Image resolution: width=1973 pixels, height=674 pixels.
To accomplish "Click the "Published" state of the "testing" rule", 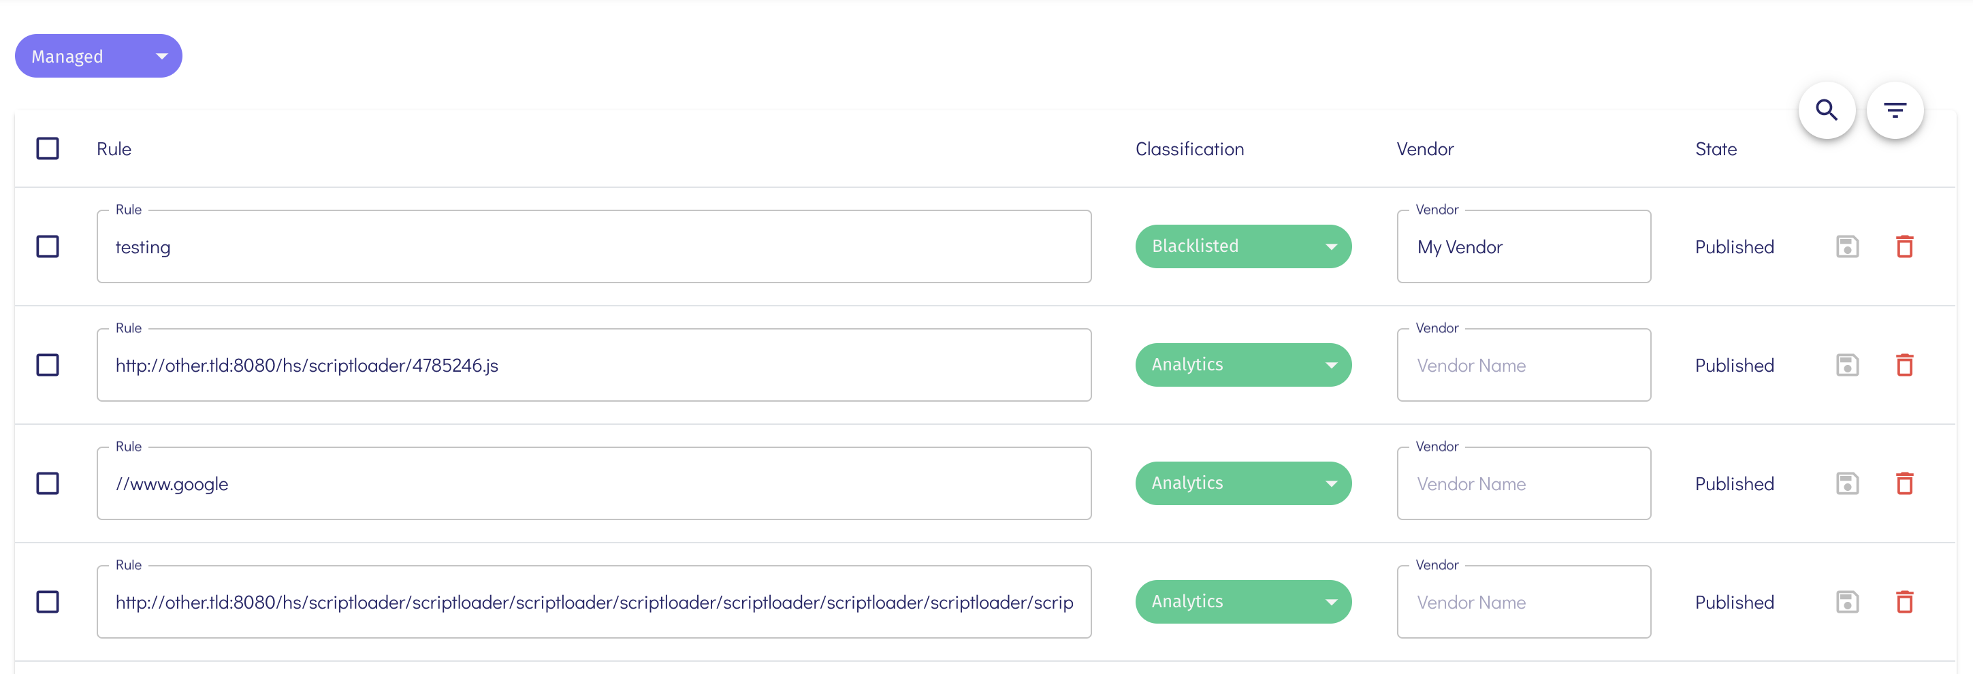I will [x=1734, y=246].
